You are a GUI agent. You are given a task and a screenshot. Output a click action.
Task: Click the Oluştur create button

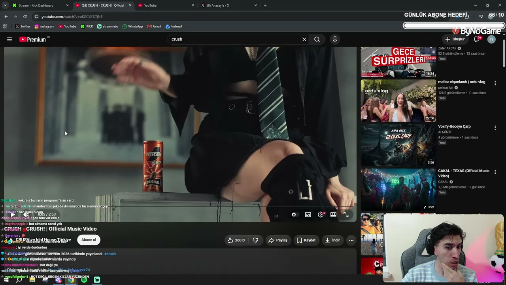click(455, 39)
